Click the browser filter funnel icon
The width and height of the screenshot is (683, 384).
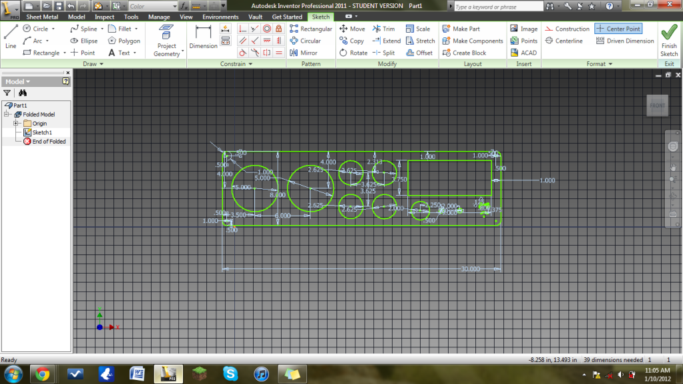[x=7, y=93]
